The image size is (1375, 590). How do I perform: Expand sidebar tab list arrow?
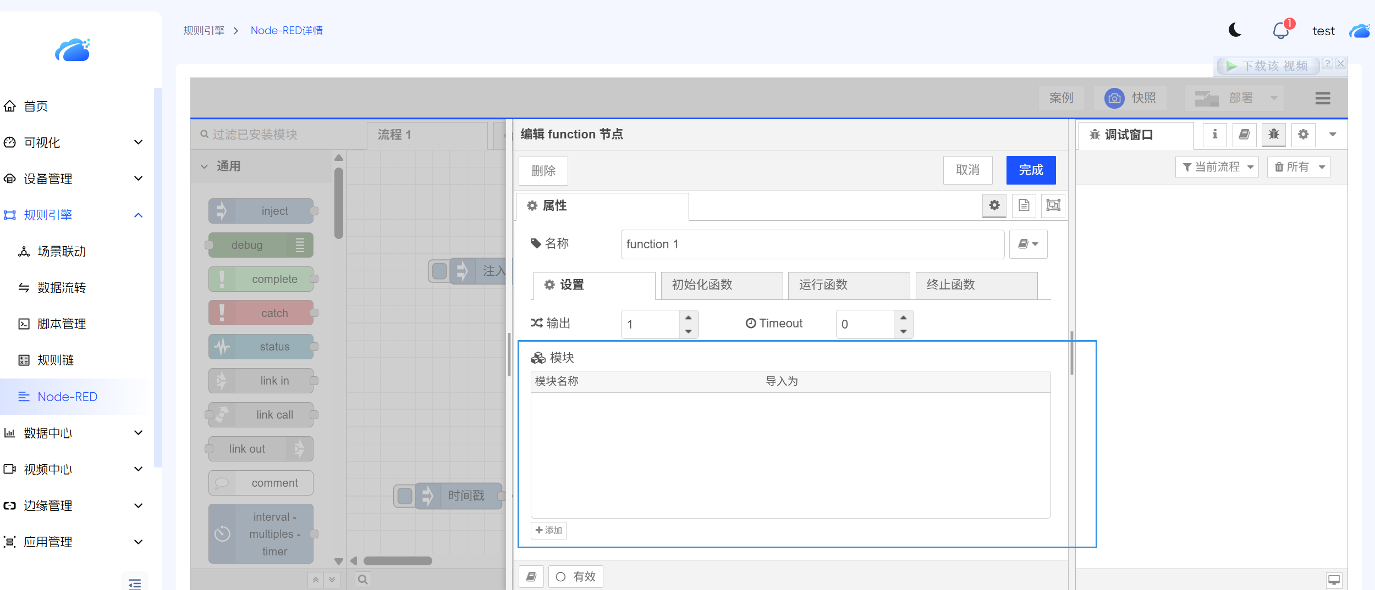1333,135
